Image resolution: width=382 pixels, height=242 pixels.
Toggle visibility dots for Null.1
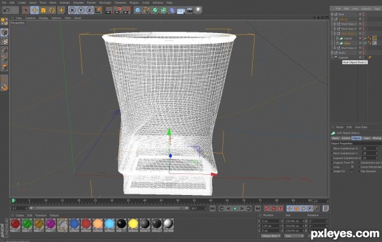(x=364, y=53)
